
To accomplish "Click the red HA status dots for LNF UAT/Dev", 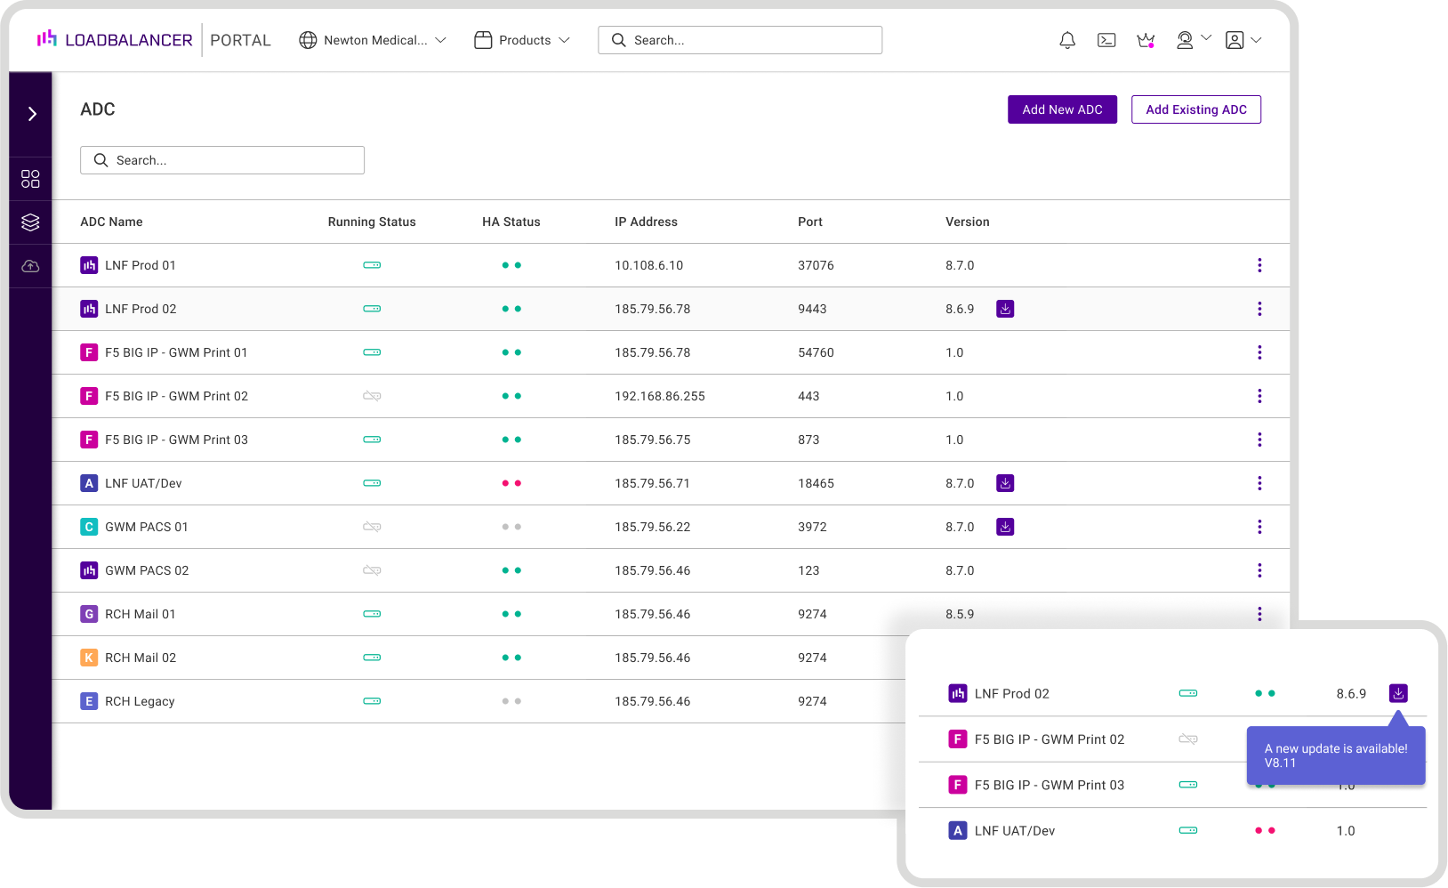I will [511, 483].
